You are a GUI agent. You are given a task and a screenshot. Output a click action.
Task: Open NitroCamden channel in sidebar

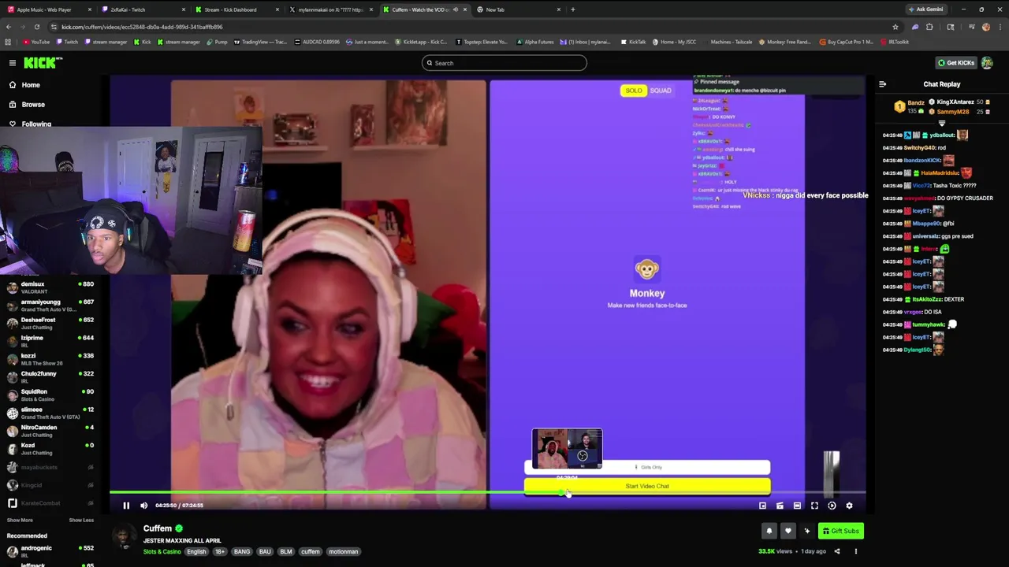[x=50, y=431]
